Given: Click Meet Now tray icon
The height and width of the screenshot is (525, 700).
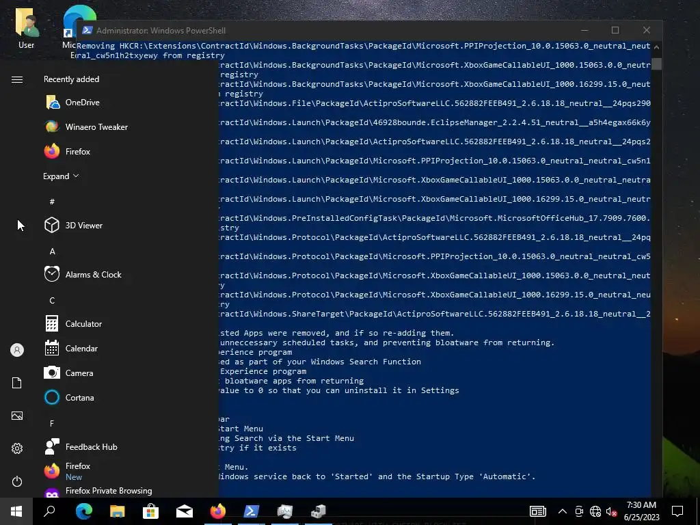Looking at the screenshot, I should click(x=579, y=511).
